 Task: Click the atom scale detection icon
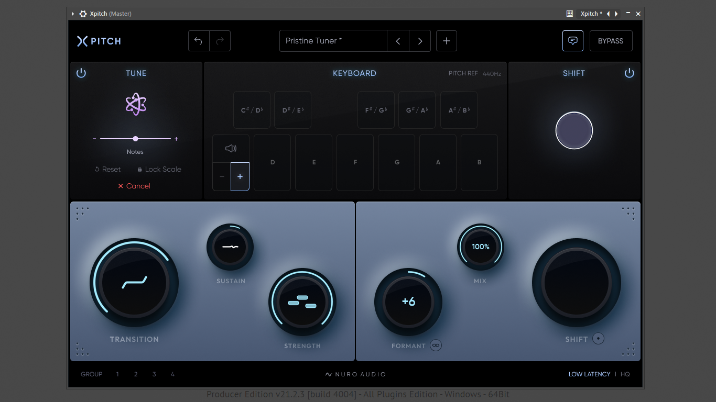136,104
